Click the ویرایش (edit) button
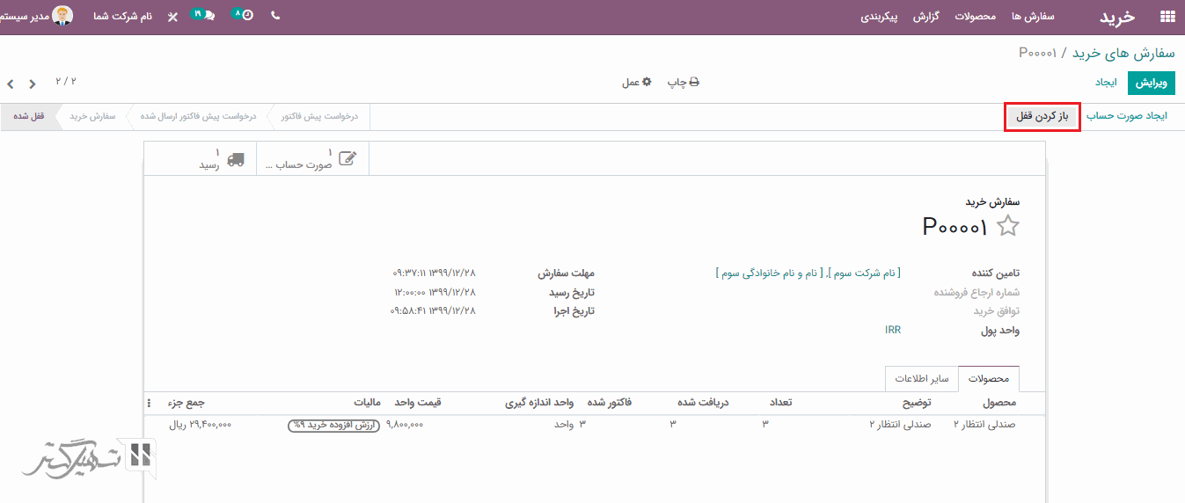This screenshot has height=503, width=1185. click(1151, 82)
